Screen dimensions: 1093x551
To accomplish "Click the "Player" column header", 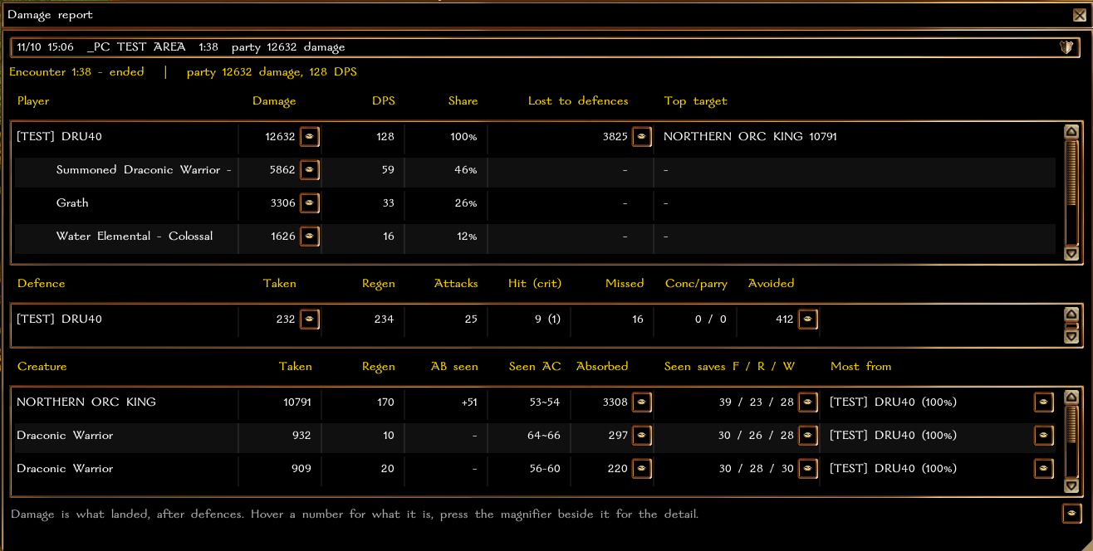I will coord(33,101).
